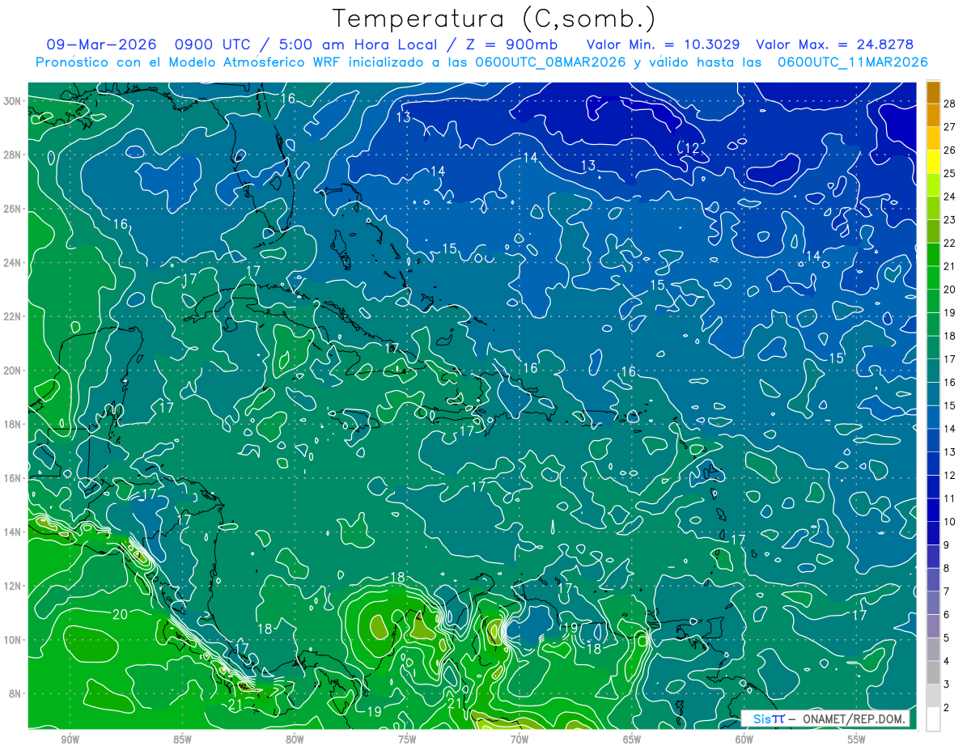The width and height of the screenshot is (971, 750).
Task: Select the "Z = 900mb" pressure level text
Action: [507, 44]
